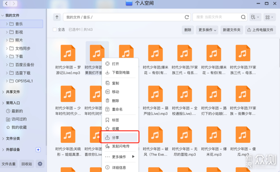Go up one folder level
This screenshot has width=280, height=172.
(57, 17)
